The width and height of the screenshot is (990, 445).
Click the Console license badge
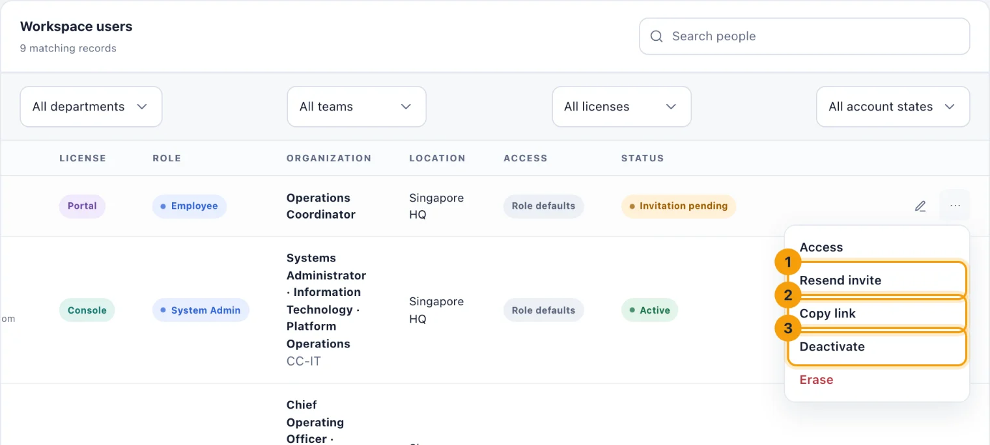87,310
